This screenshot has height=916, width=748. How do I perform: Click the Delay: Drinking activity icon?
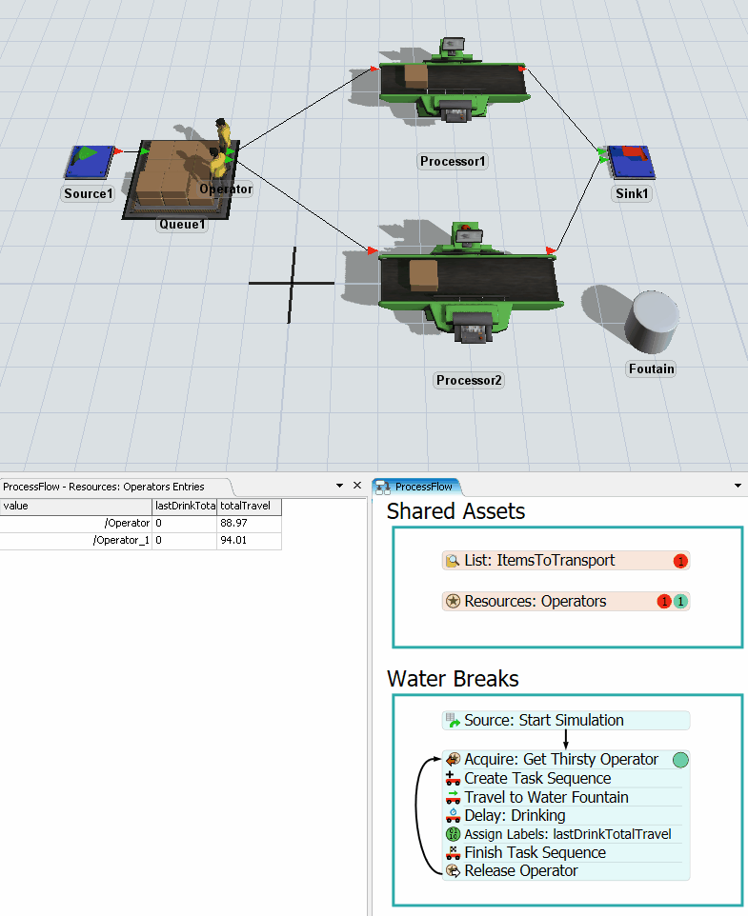click(x=453, y=816)
